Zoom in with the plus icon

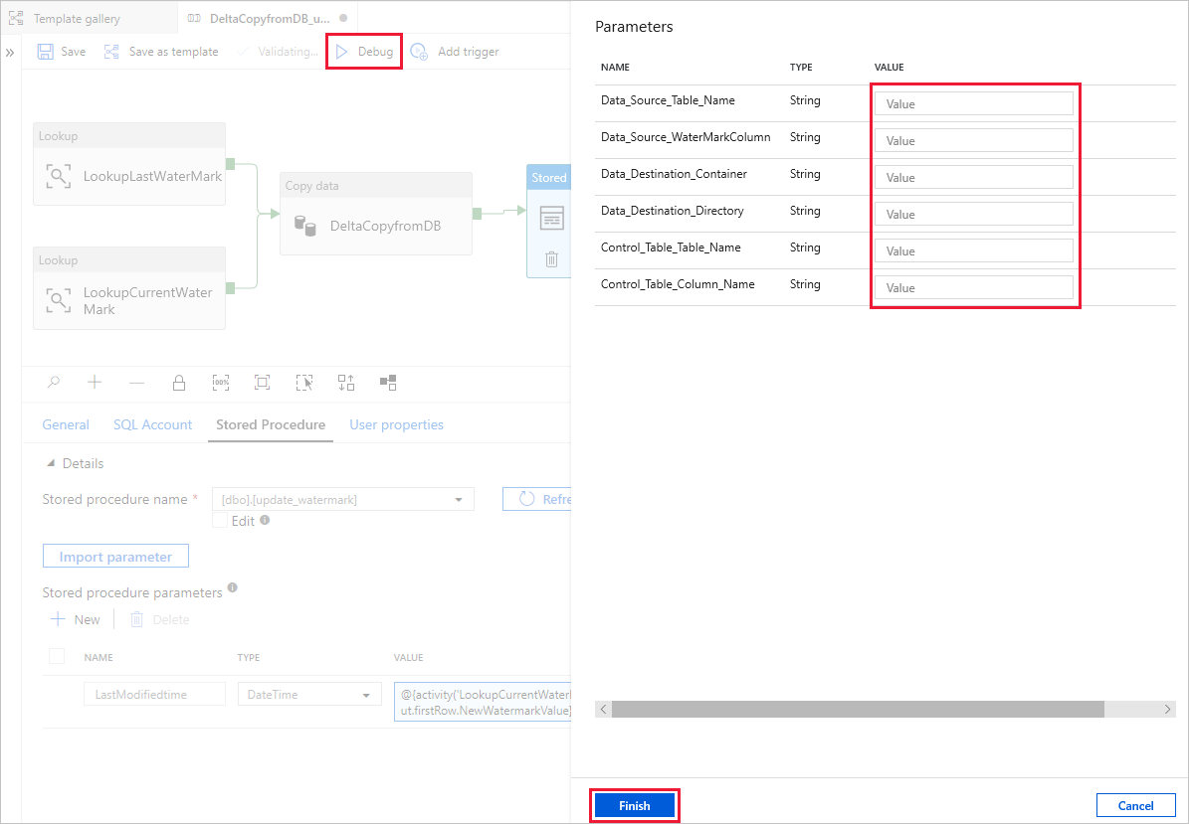[95, 383]
